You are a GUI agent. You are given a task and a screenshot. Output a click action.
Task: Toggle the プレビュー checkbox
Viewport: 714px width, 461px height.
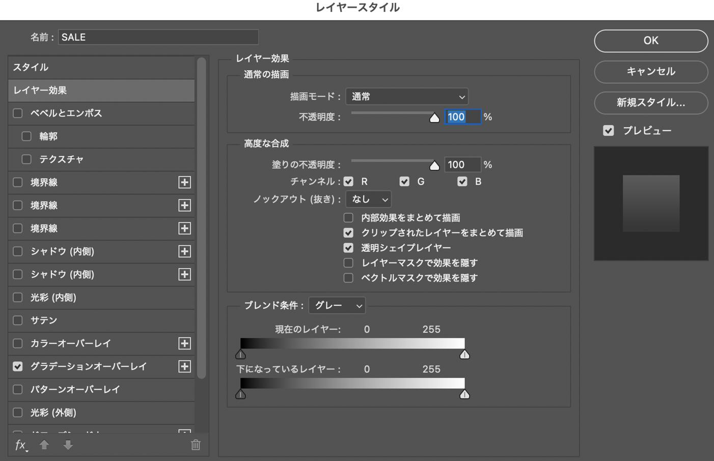point(609,131)
